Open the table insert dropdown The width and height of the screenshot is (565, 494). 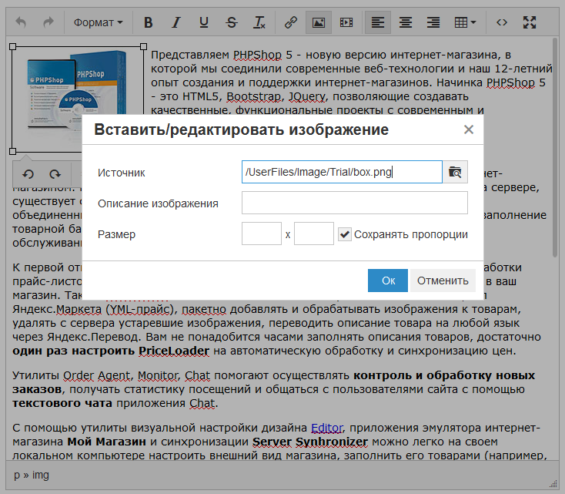coord(465,22)
